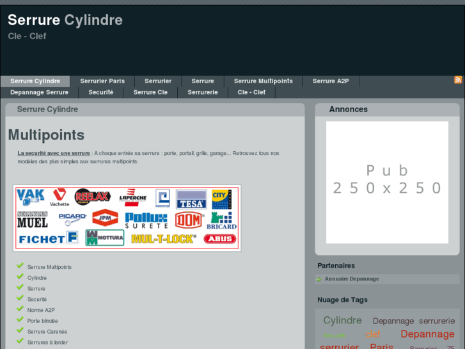This screenshot has width=465, height=349.
Task: Click the 'Cle - Clef' site subtitle
Action: (27, 37)
